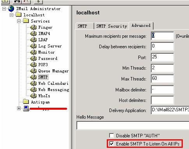Screen dimensions: 189x149
Task: Select Antispam in the tree
Action: click(40, 102)
